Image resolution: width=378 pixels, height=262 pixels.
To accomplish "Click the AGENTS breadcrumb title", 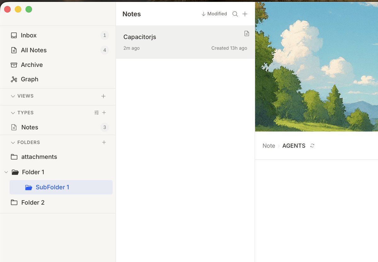I will point(294,146).
